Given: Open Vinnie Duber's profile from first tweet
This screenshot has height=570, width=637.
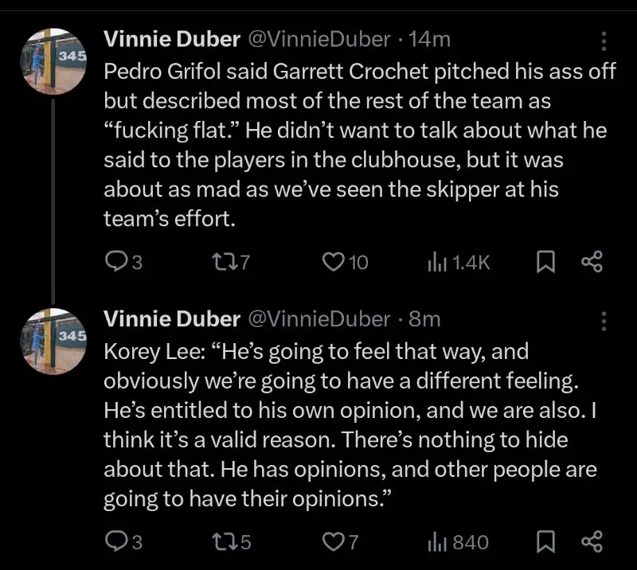Looking at the screenshot, I should tap(172, 39).
